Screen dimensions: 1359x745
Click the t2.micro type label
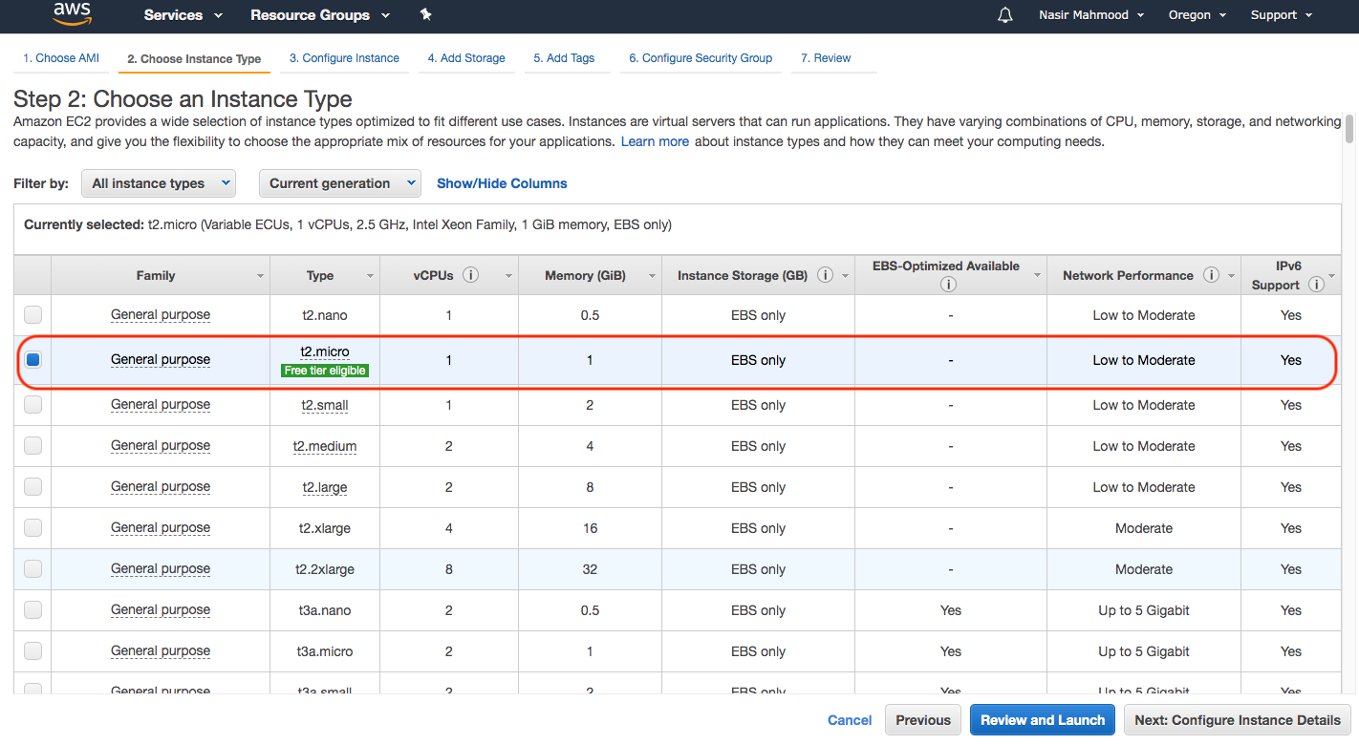(325, 351)
